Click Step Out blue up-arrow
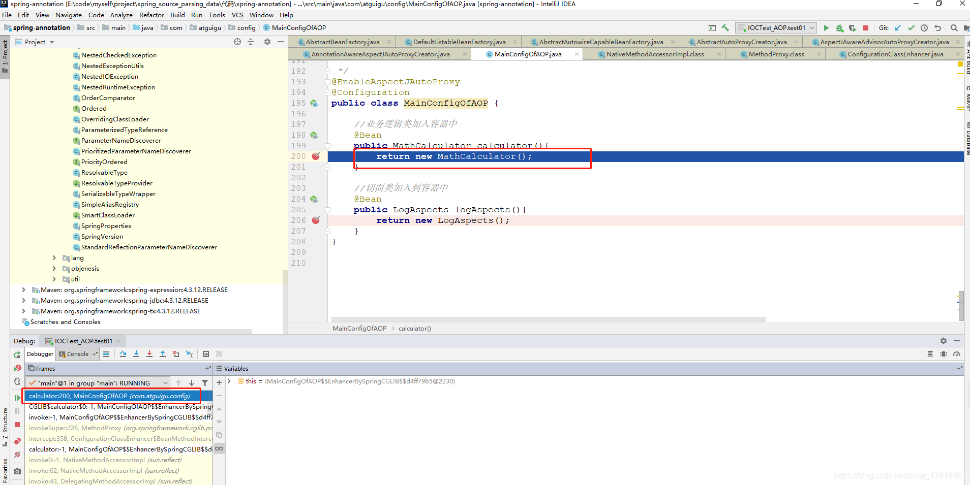Screen dimensions: 970x485 [163, 354]
